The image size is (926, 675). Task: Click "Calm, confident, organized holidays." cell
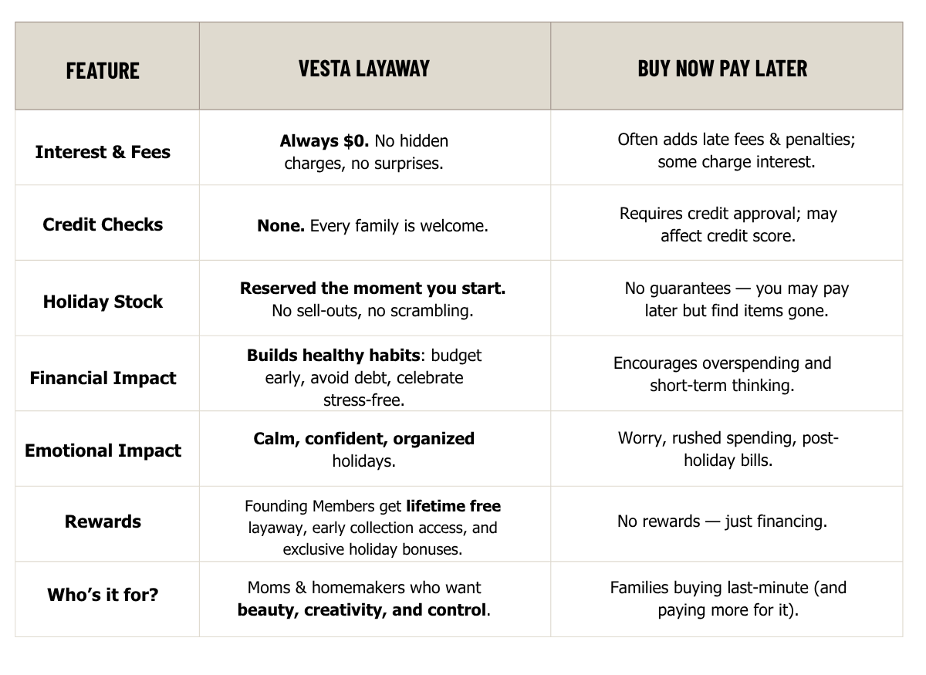click(x=363, y=450)
